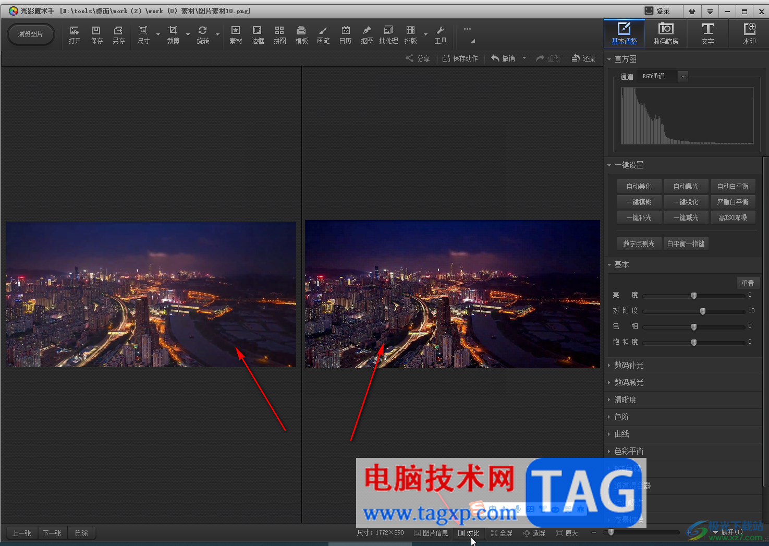Click 自动美化 button
This screenshot has width=769, height=546.
tap(639, 186)
